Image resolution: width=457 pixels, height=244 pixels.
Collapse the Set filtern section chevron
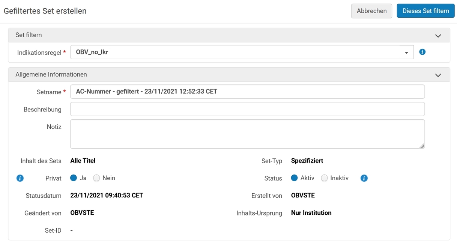click(438, 36)
